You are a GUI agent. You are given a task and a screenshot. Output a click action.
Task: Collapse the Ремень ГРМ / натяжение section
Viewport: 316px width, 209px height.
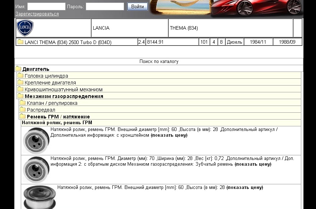pyautogui.click(x=58, y=117)
